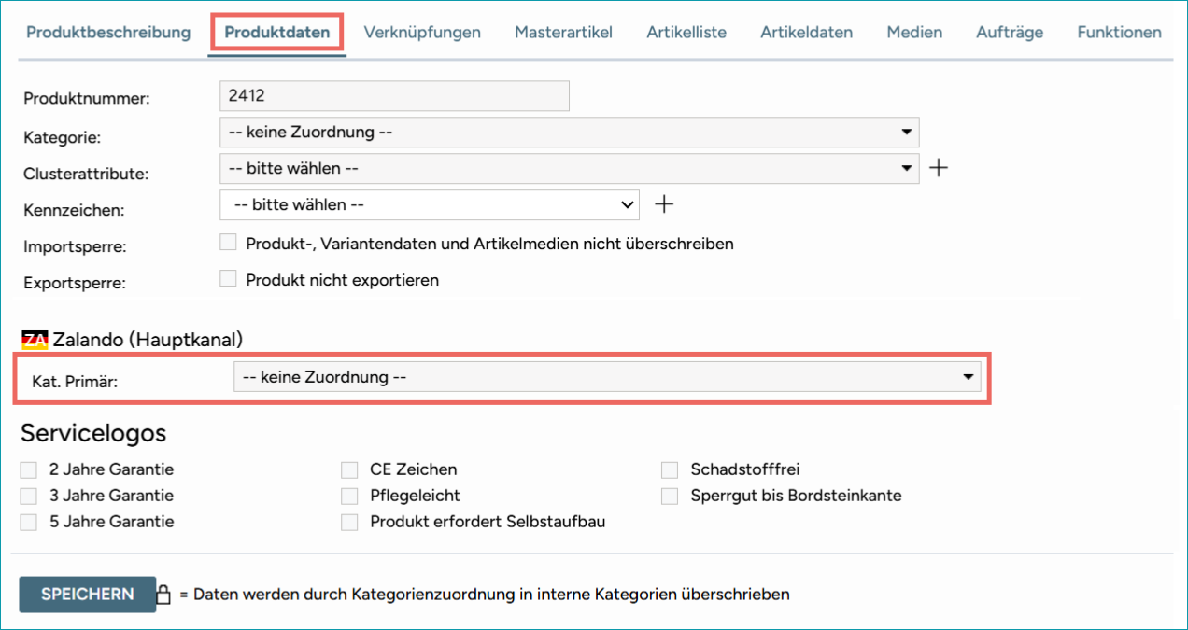
Task: Click the padlock icon next to SPEICHERN
Action: [x=163, y=594]
